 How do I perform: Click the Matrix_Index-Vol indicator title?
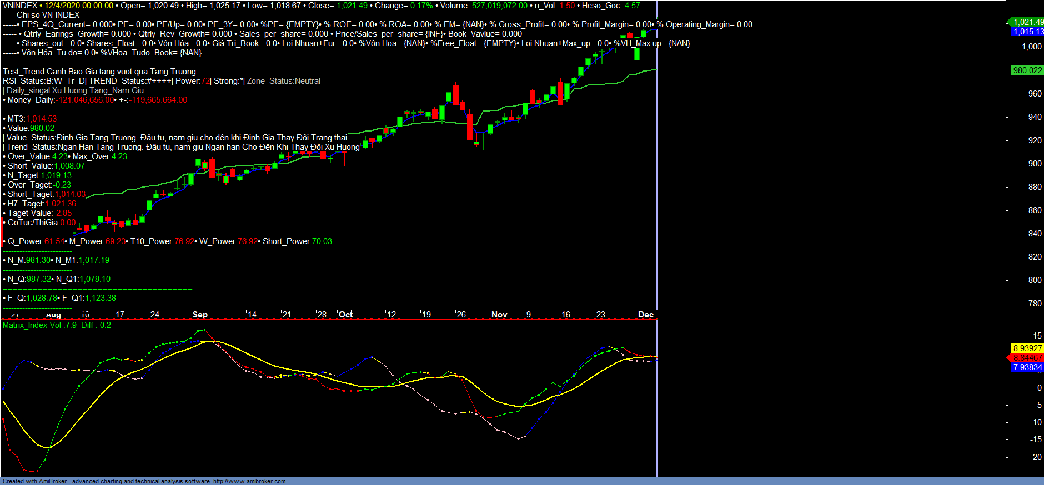coord(39,325)
